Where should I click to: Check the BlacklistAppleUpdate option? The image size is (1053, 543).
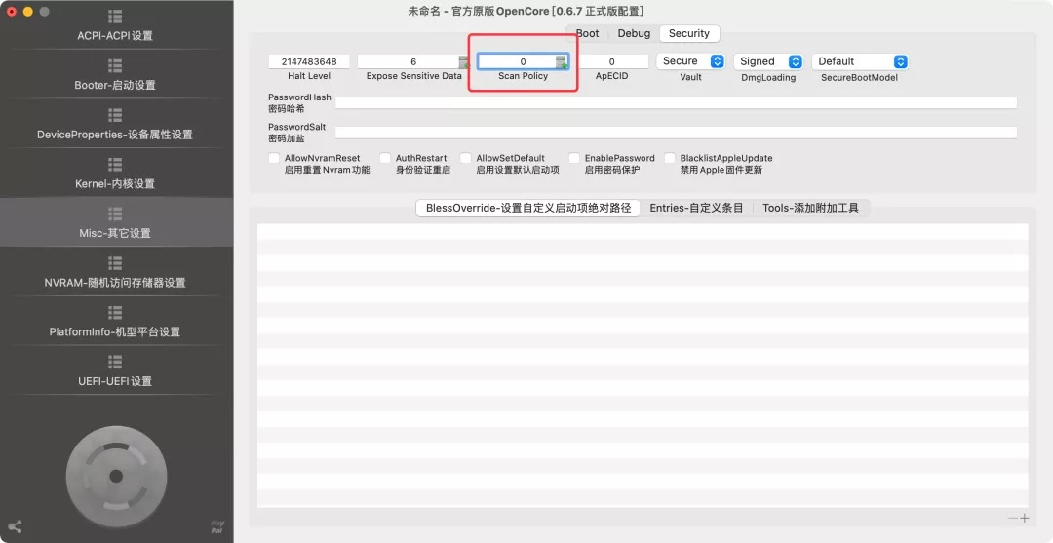coord(670,158)
